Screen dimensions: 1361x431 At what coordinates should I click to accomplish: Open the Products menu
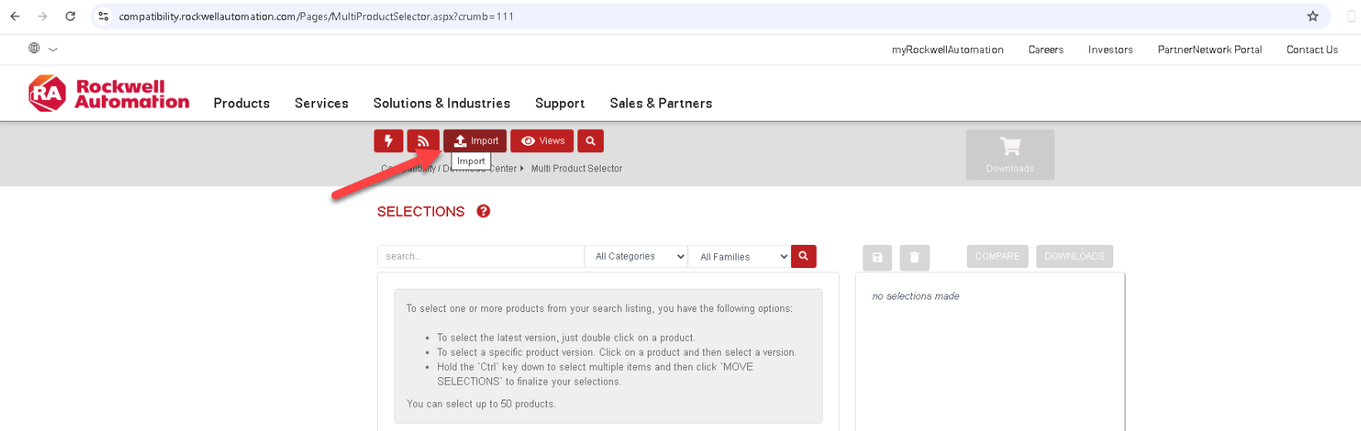(x=242, y=103)
